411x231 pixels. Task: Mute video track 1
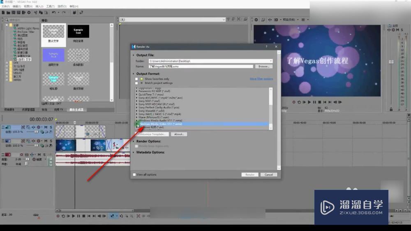click(46, 127)
